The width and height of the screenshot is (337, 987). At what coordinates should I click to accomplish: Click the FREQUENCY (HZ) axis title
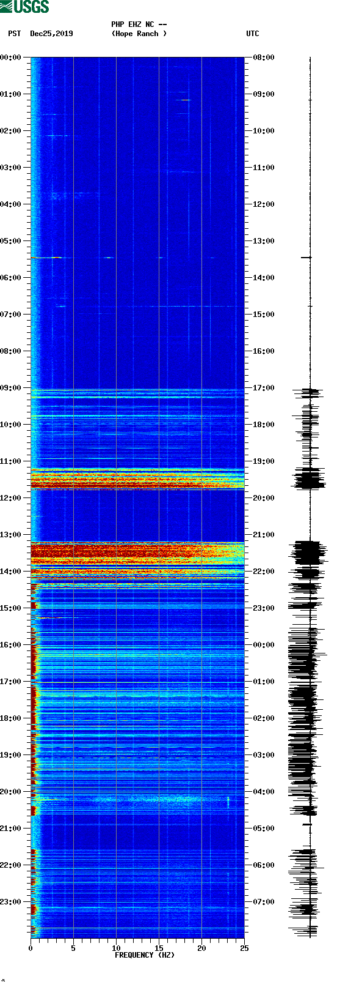pos(145,955)
